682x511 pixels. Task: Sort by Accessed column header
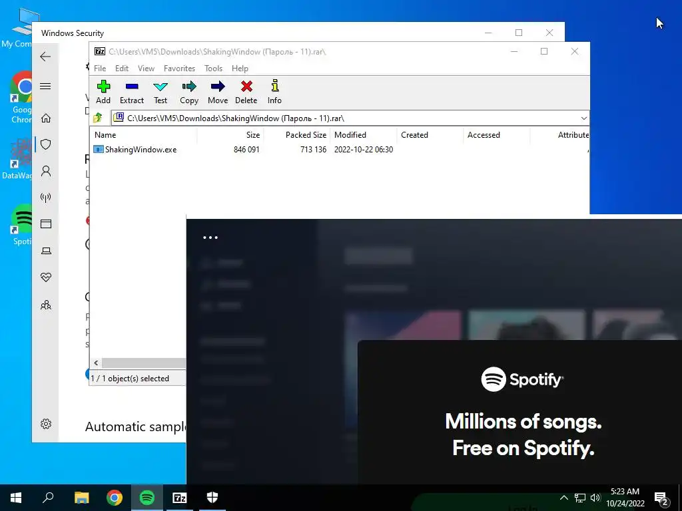[x=497, y=134]
